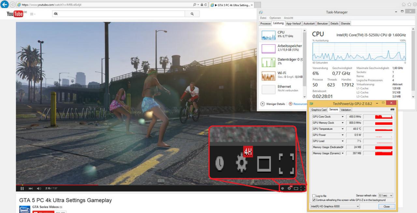The width and height of the screenshot is (417, 213).
Task: Toggle annotations clock icon in player
Action: coord(282,188)
